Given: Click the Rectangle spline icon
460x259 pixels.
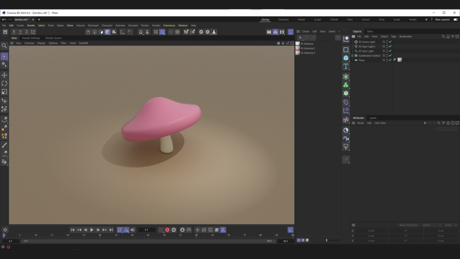Looking at the screenshot, I should (x=346, y=49).
